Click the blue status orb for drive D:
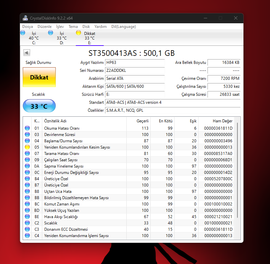 tap(51, 33)
